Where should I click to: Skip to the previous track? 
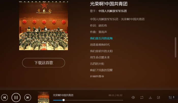[5, 97]
